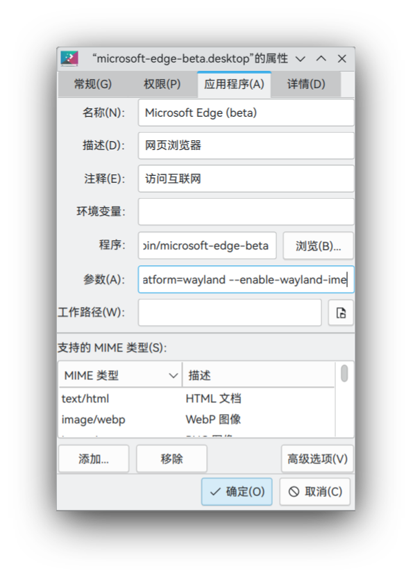Click the 浏览(B)... button

[318, 245]
